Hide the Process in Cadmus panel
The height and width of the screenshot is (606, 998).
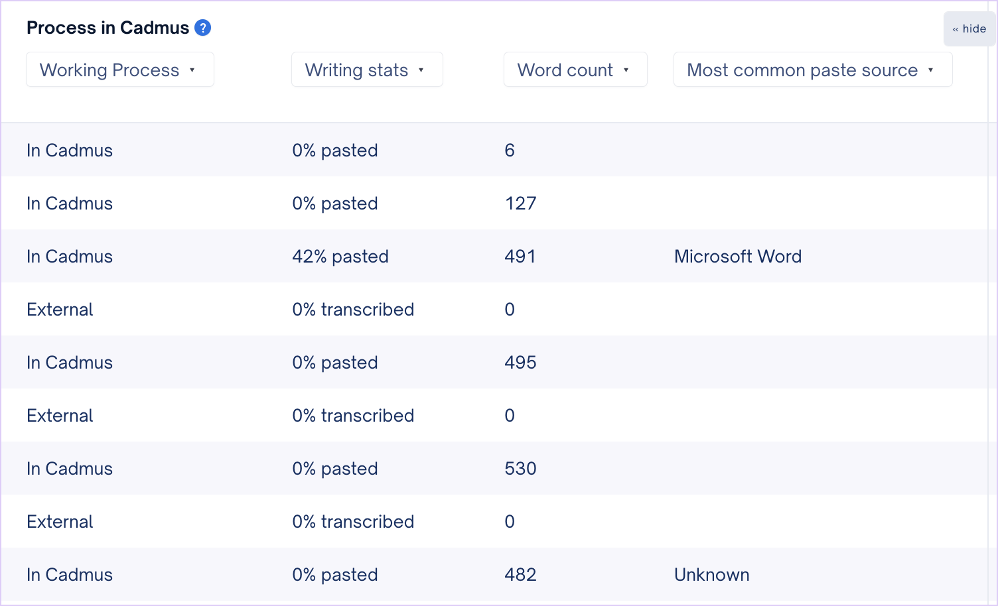(x=969, y=29)
